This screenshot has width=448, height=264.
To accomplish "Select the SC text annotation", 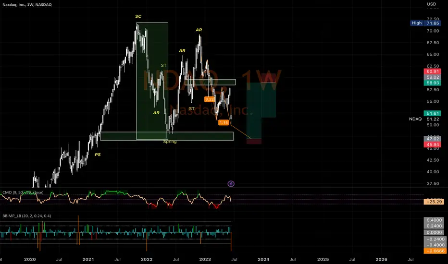I will point(138,16).
